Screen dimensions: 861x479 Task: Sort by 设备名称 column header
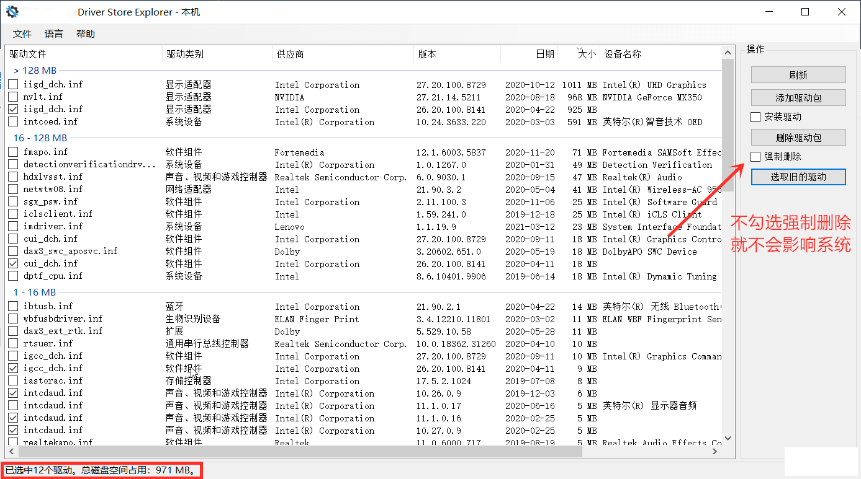point(660,55)
